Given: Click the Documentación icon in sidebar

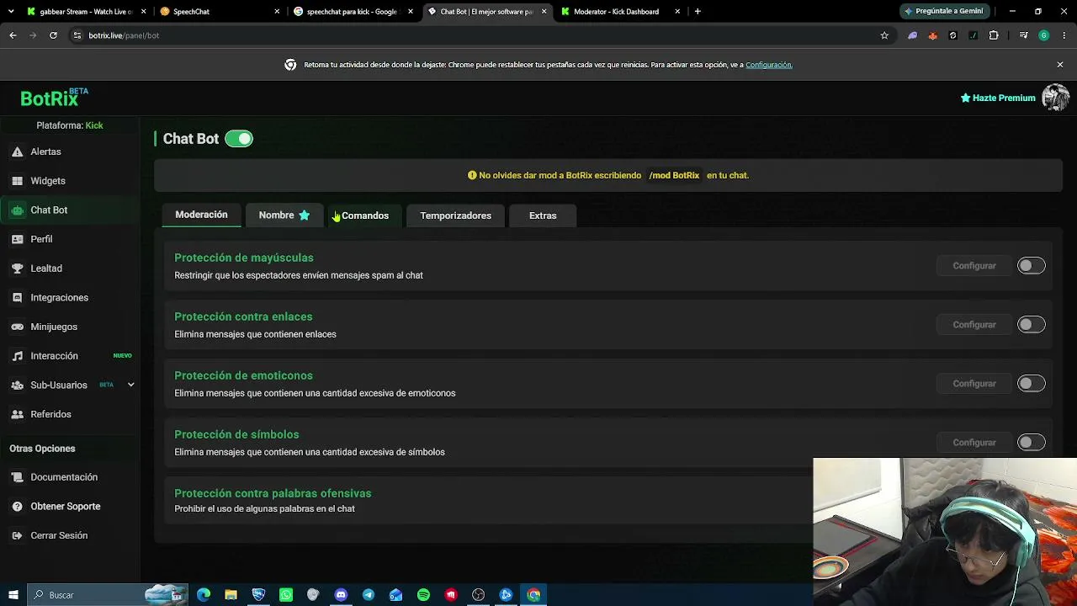Looking at the screenshot, I should pos(17,477).
